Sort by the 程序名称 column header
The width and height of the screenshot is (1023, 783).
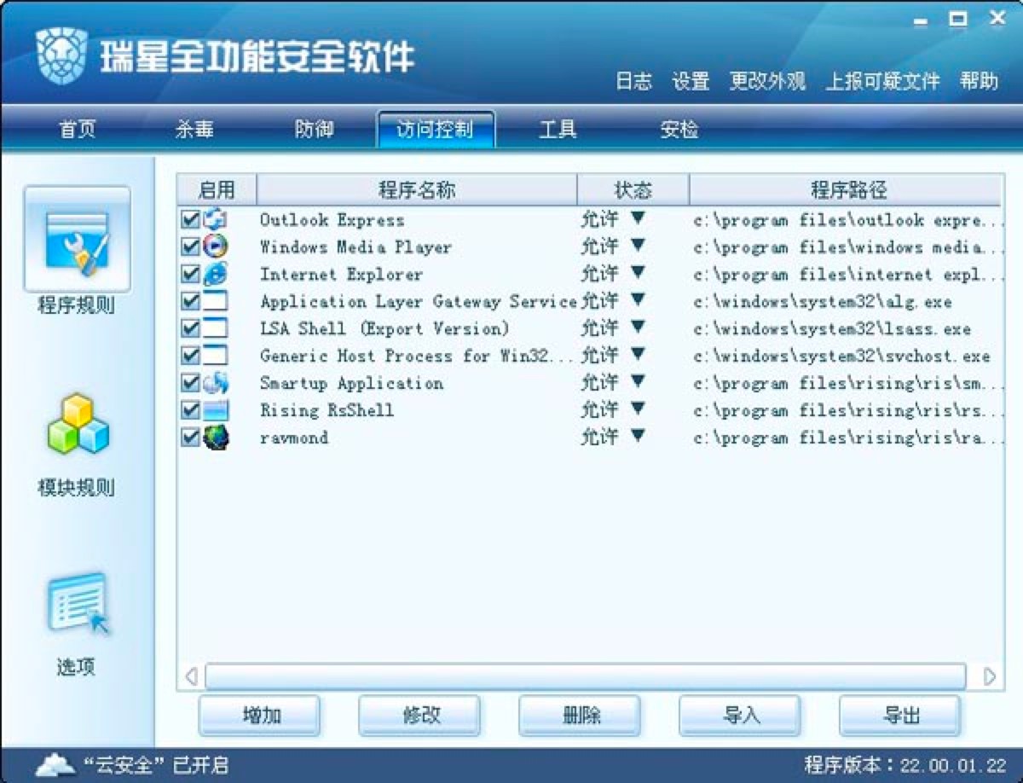click(x=417, y=189)
